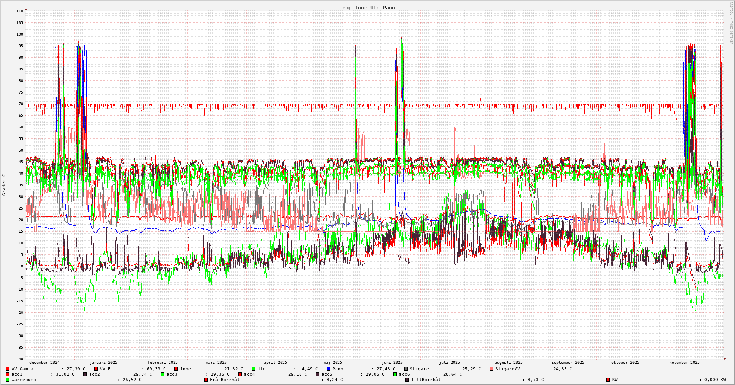The image size is (735, 385).
Task: Click the chart title Temp Inne Ute Pann
Action: click(x=367, y=8)
